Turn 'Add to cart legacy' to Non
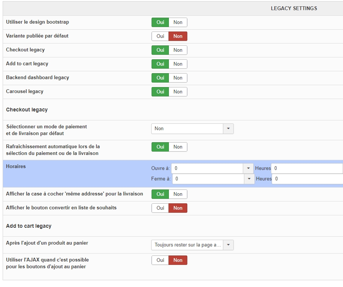This screenshot has height=287, width=343. tap(178, 64)
